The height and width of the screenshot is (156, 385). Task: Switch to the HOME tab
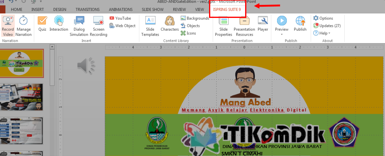tap(17, 9)
